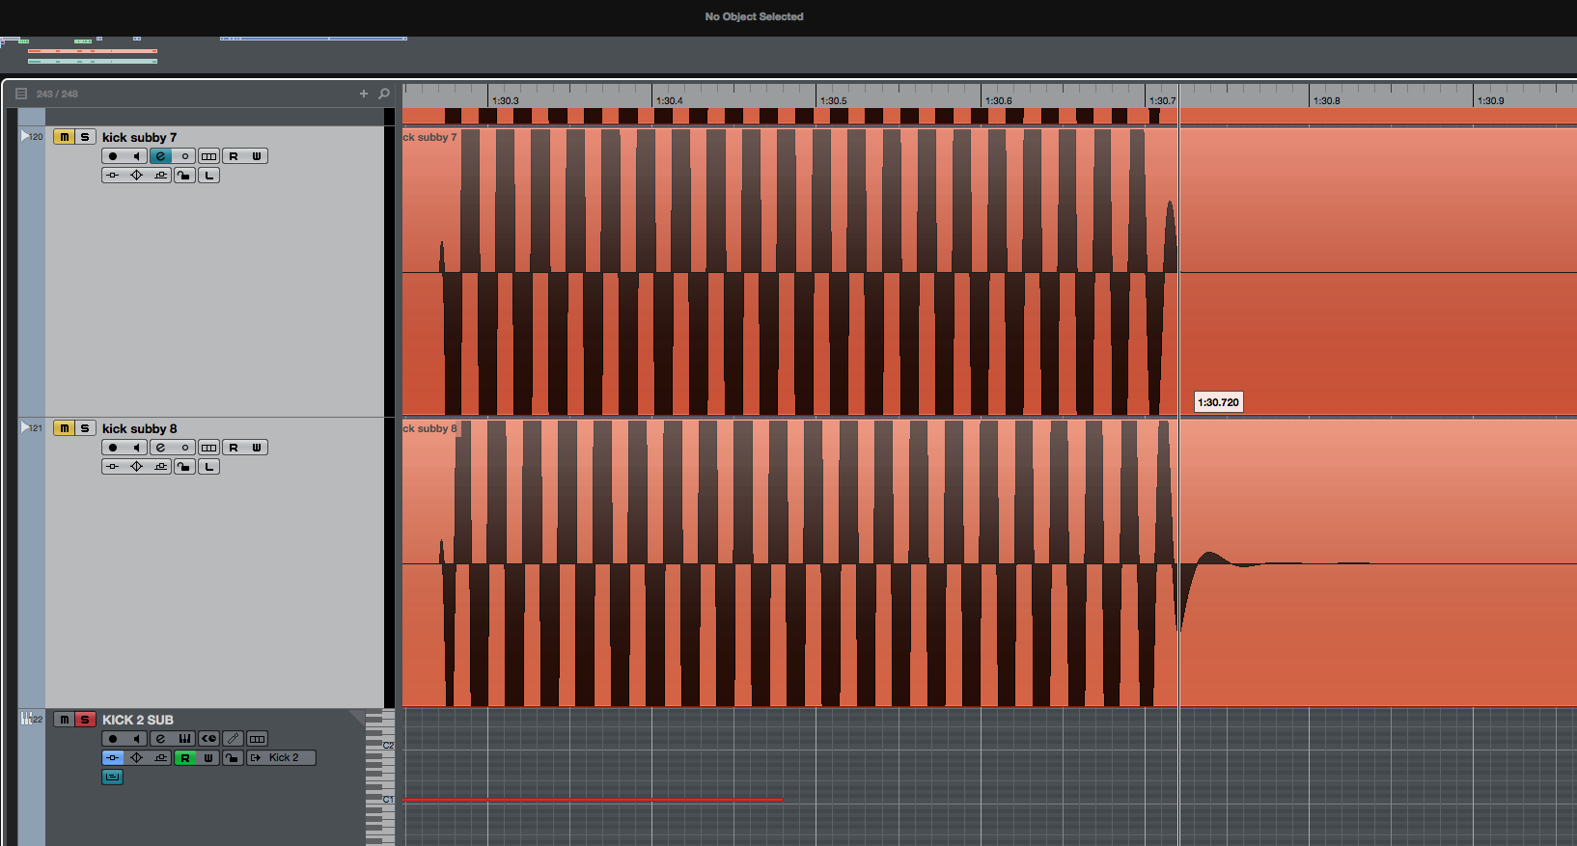Screen dimensions: 1577x846
Task: Toggle Monitor speaker on kick subby 8
Action: click(x=136, y=448)
